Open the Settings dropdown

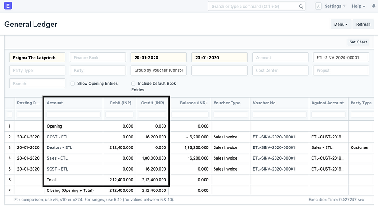335,6
